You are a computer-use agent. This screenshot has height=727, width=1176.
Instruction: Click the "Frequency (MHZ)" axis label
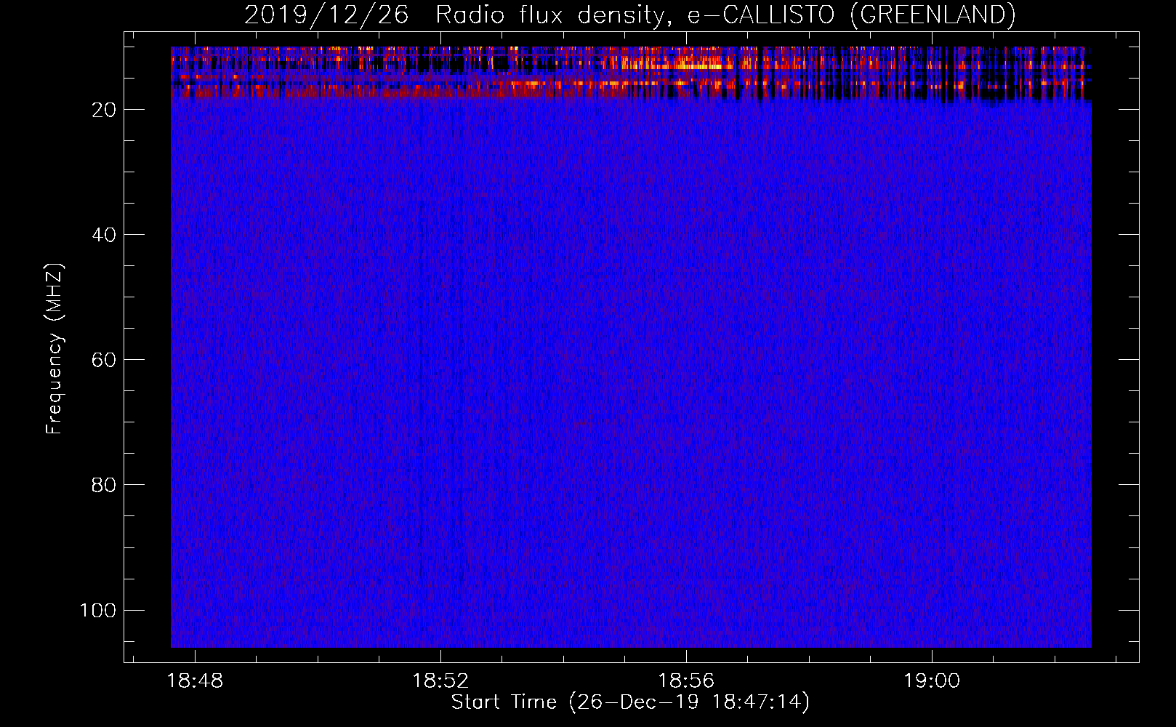click(55, 349)
